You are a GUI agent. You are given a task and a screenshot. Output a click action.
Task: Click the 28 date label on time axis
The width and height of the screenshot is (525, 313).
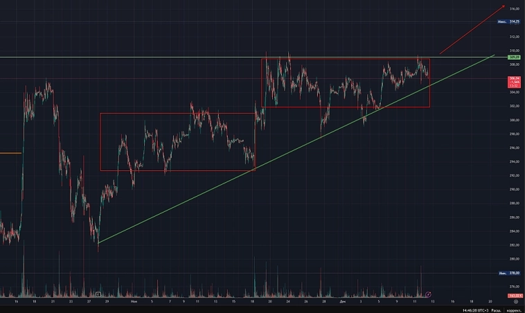pyautogui.click(x=323, y=302)
